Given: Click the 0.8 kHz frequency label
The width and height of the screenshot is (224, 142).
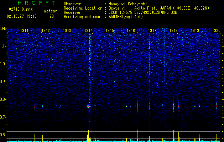Looking at the screenshot, I should coord(3,99).
